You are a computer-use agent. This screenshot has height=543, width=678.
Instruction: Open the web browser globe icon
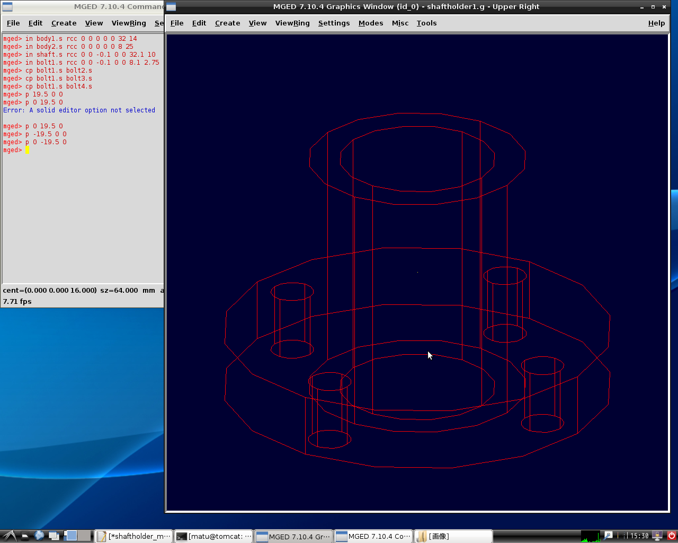[39, 536]
